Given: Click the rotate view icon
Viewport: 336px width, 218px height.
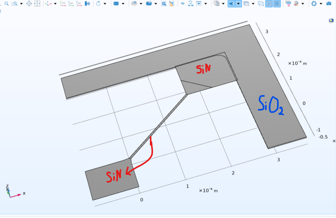Looking at the screenshot, I should click(98, 3).
